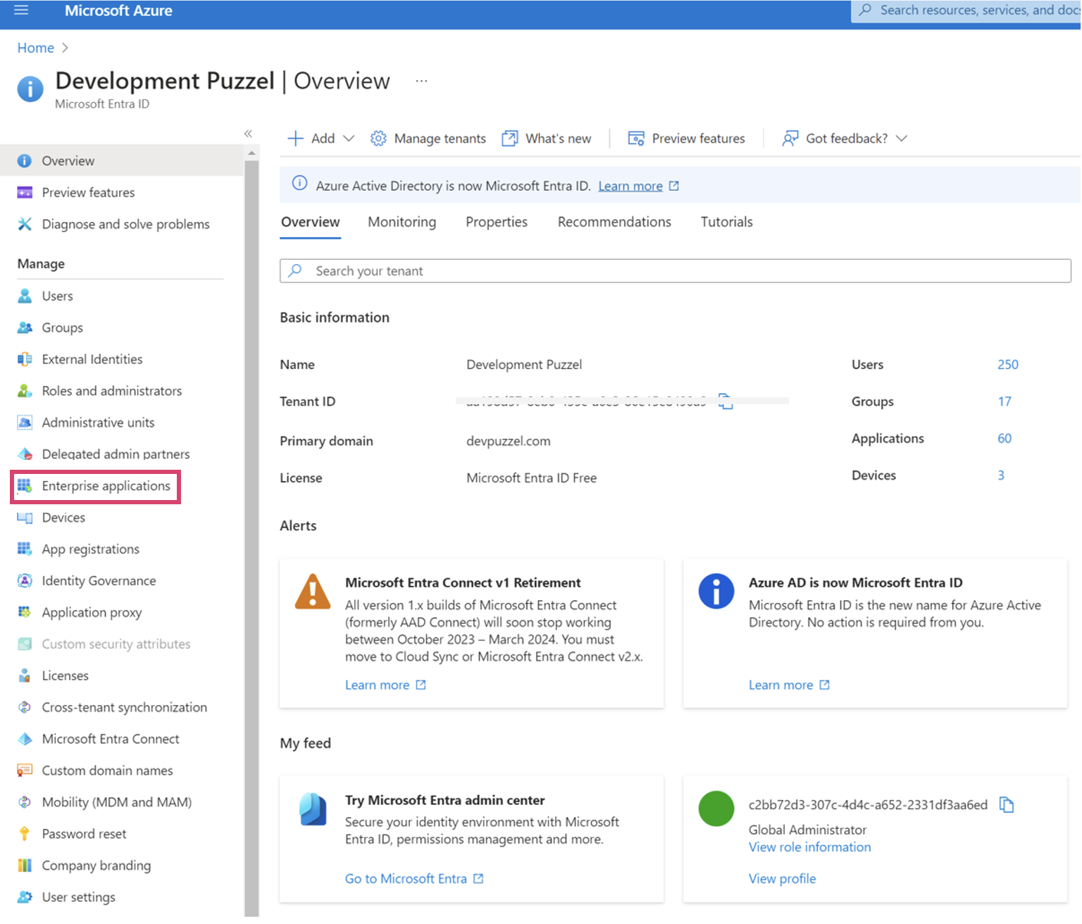Screen dimensions: 1082x924
Task: Expand the Add dropdown
Action: click(348, 139)
